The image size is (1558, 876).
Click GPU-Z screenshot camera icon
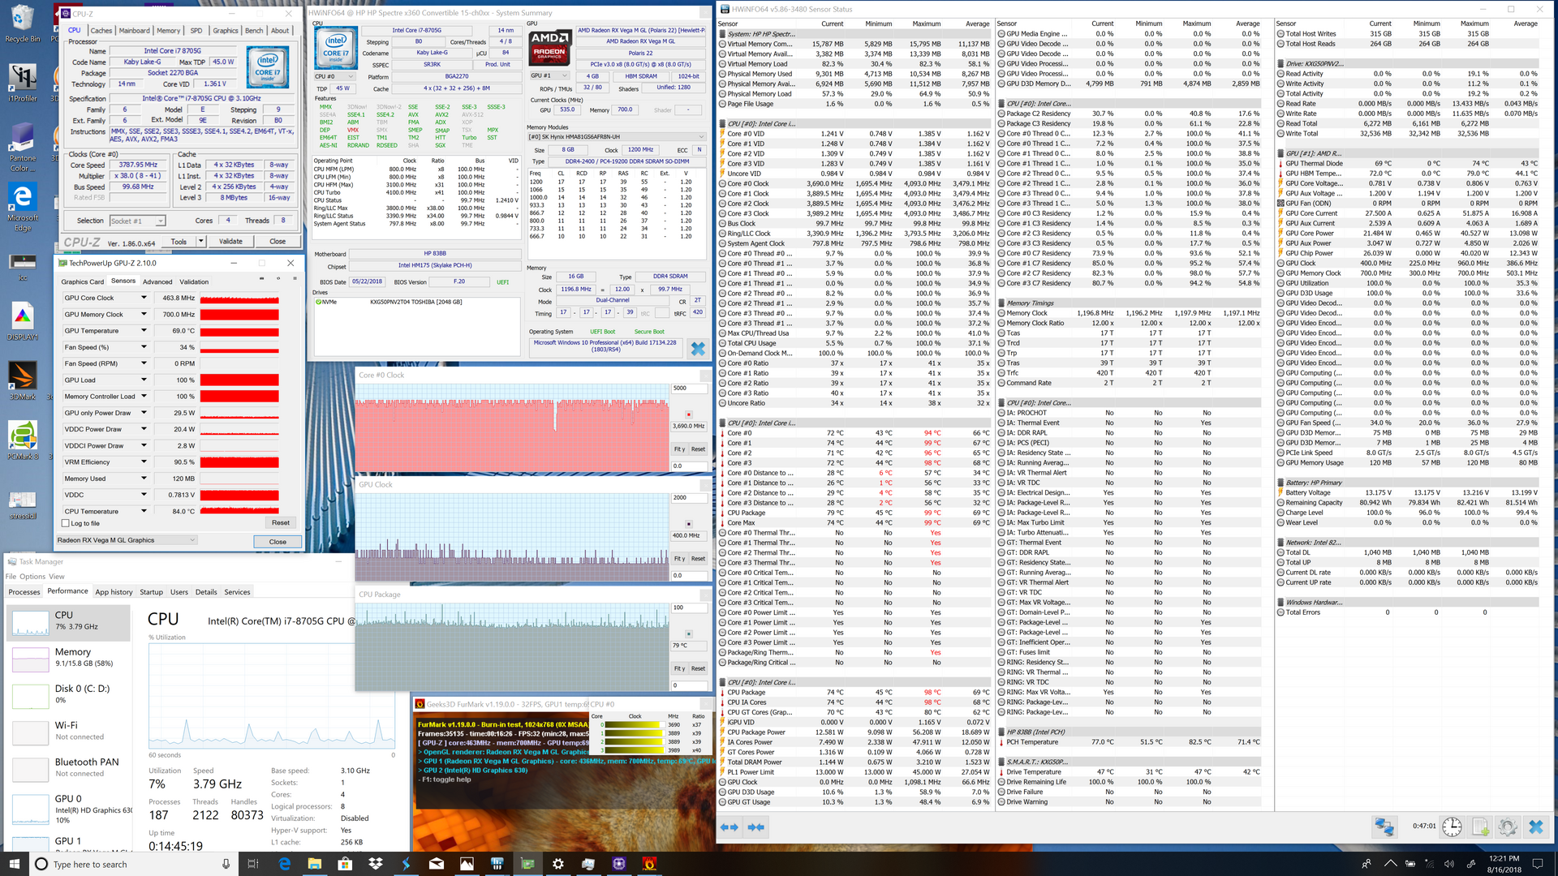pos(261,278)
